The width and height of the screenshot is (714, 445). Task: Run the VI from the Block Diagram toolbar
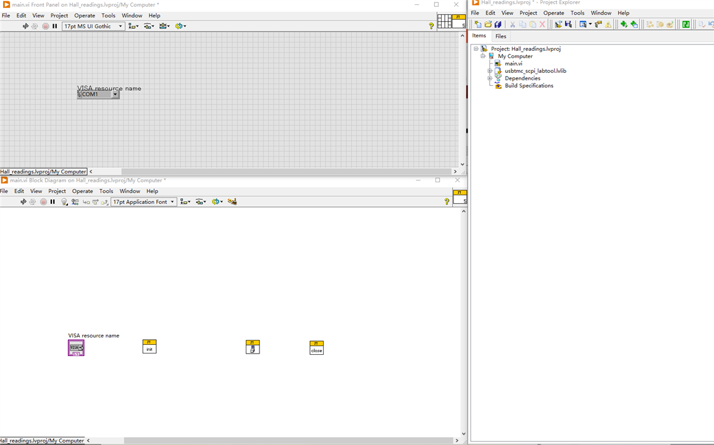point(23,201)
